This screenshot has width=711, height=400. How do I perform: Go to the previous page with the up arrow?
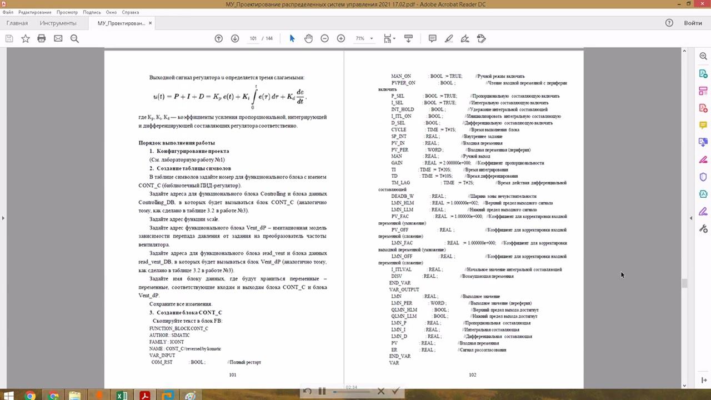(219, 38)
